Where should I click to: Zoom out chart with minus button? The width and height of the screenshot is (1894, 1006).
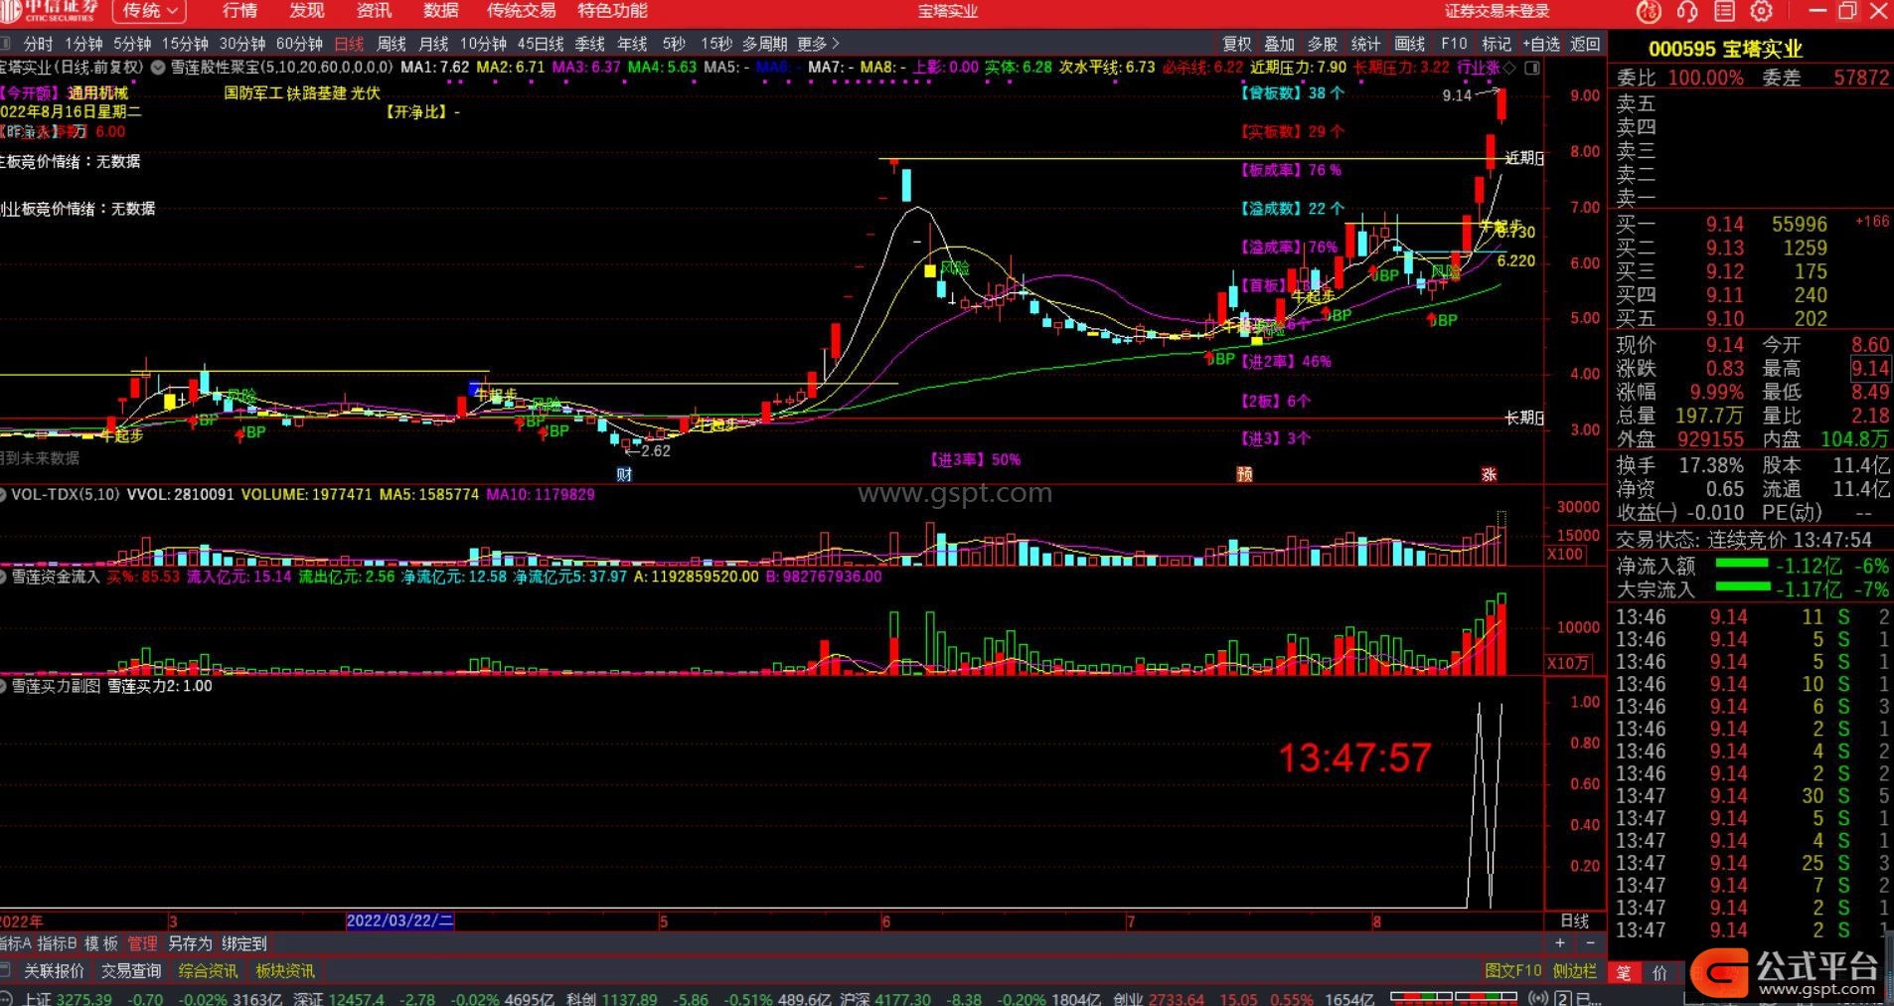click(1590, 942)
